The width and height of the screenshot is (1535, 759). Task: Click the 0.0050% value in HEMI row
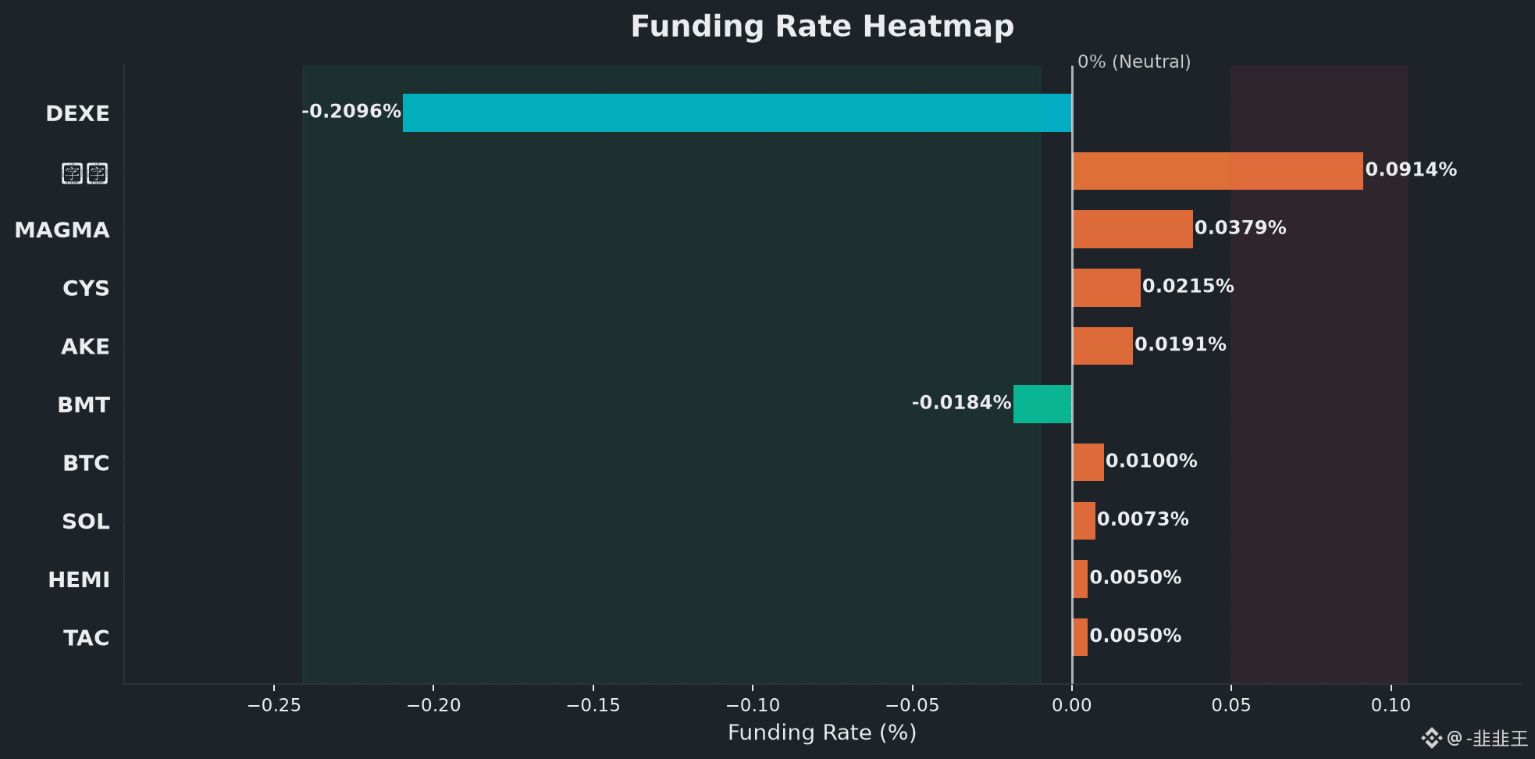[x=1135, y=578]
